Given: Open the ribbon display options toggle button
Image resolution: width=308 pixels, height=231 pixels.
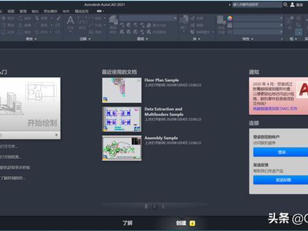Looking at the screenshot, I should (100, 11).
